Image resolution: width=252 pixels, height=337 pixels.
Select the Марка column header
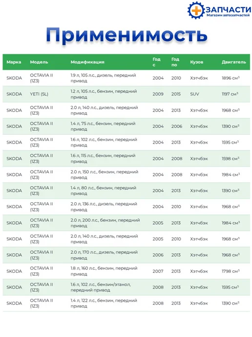click(14, 62)
